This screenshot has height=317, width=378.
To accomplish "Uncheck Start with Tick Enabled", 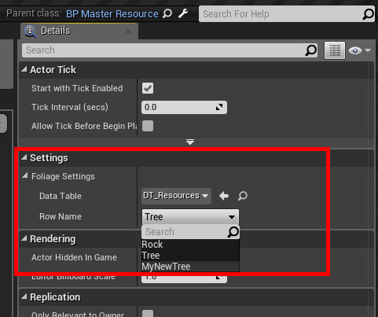I will 148,88.
